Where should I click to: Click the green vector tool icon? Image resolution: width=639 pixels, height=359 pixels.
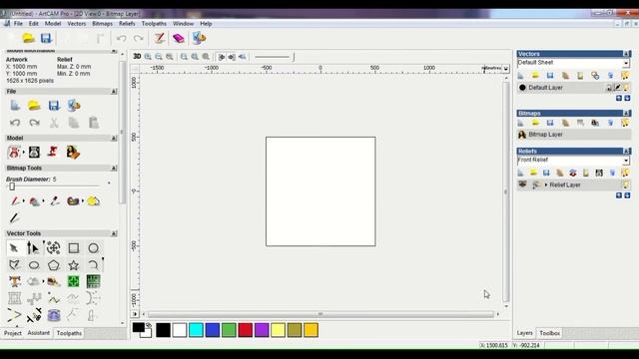[73, 281]
